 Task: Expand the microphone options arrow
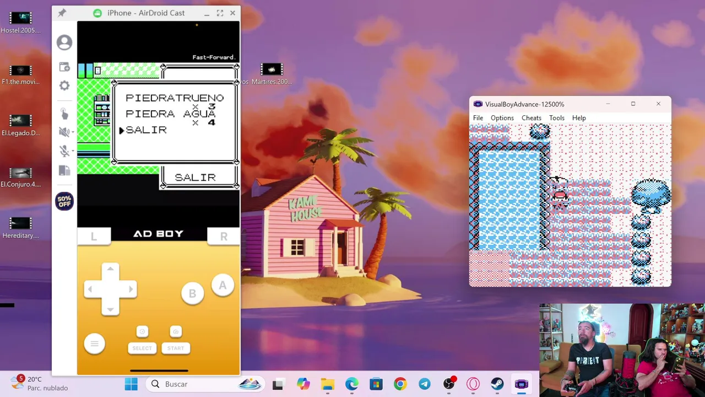[x=73, y=151]
